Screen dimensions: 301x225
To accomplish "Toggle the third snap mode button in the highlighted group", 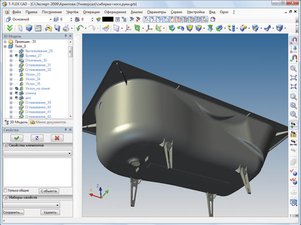I will tap(160, 19).
